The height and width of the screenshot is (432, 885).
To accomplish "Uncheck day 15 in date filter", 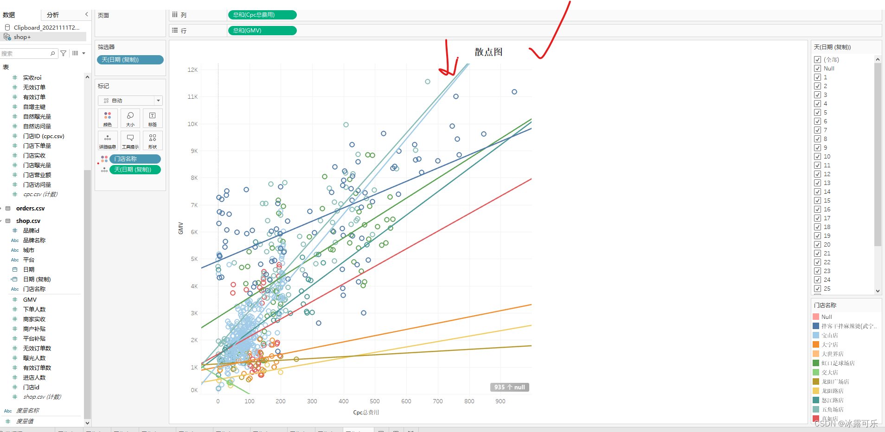I will pyautogui.click(x=817, y=201).
